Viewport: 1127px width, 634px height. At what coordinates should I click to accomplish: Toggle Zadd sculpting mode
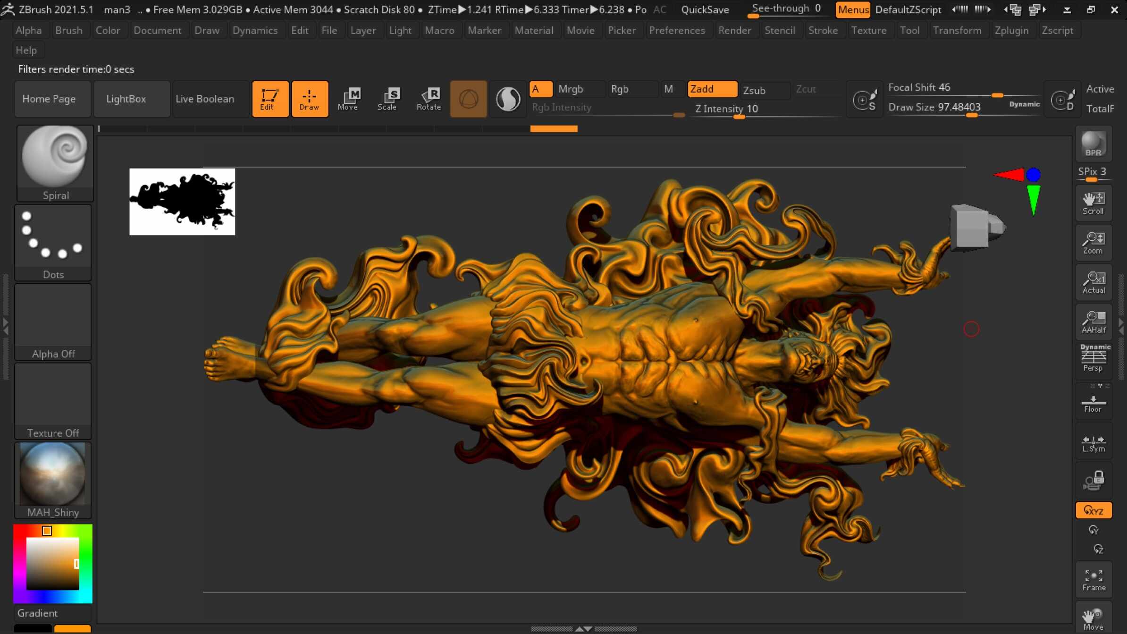(x=712, y=89)
